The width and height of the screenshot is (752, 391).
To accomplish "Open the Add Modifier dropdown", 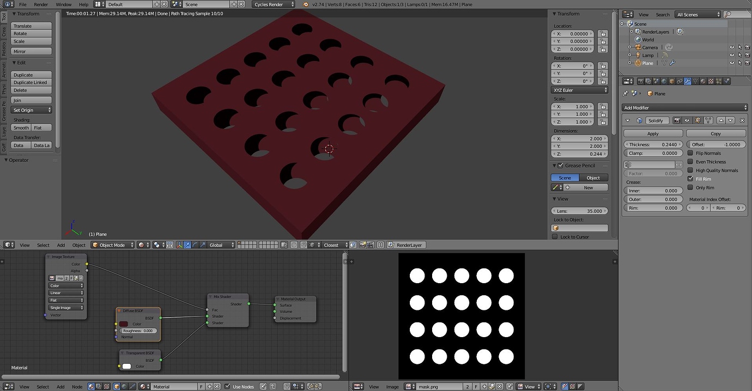I will [x=684, y=107].
